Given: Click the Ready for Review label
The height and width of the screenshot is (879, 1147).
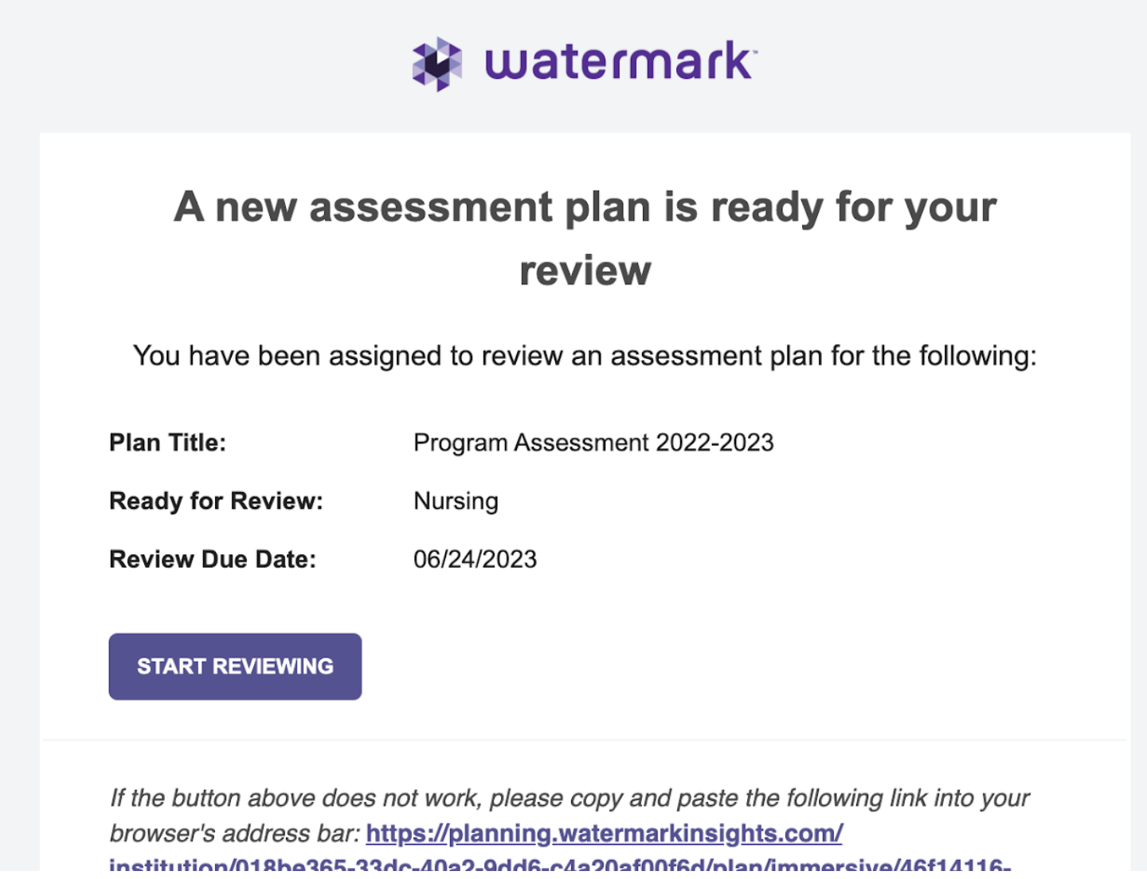Looking at the screenshot, I should 216,501.
